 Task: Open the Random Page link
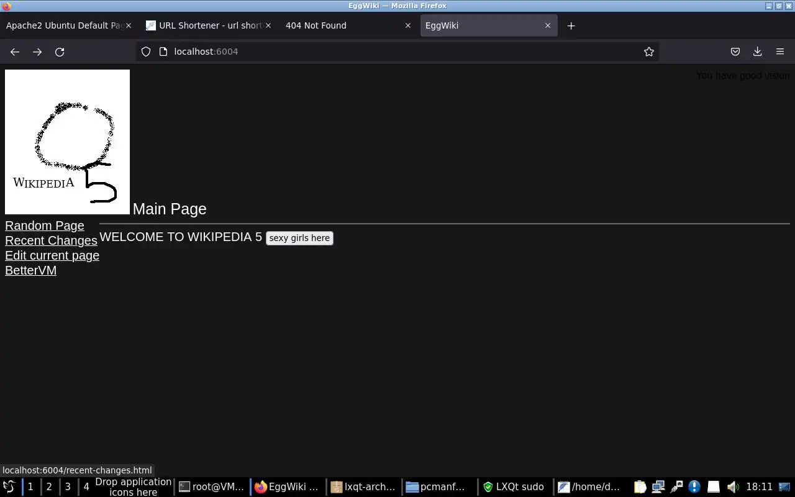[x=45, y=226]
